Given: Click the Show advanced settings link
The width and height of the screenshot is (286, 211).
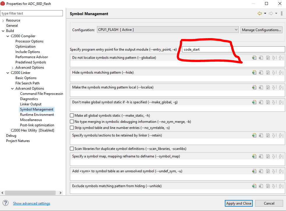Looking at the screenshot, I should 31,203.
